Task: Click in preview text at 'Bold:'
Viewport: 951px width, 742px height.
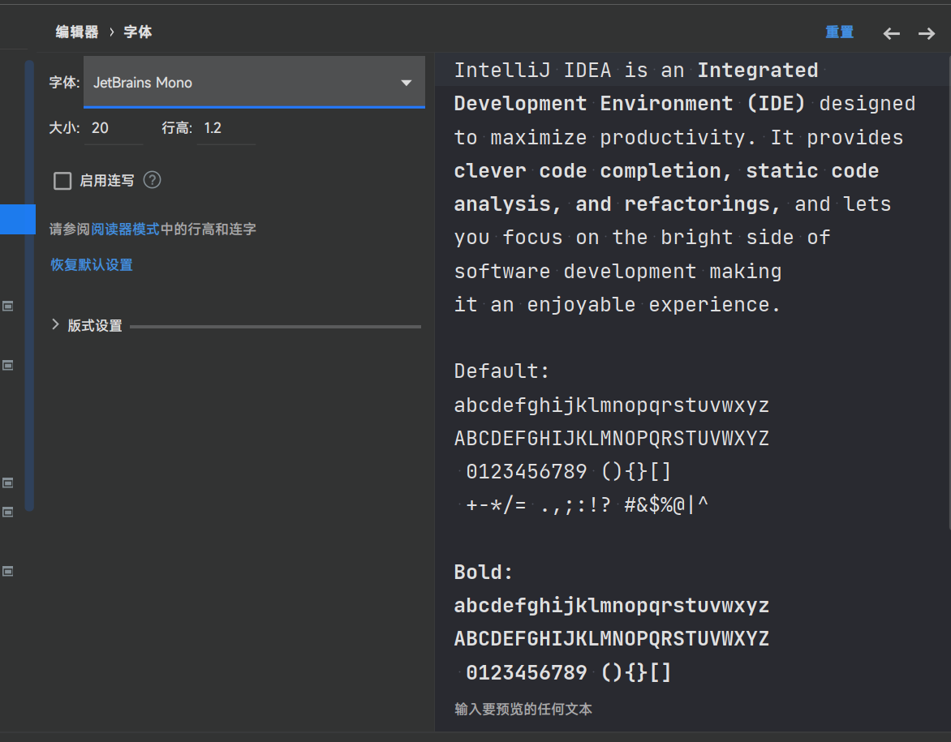Action: [484, 572]
